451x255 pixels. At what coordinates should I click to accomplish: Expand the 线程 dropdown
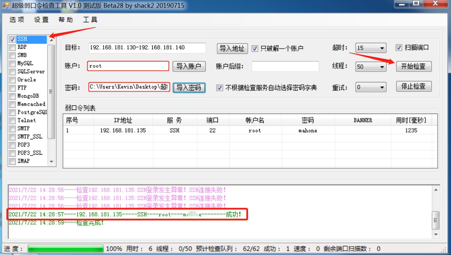[382, 67]
